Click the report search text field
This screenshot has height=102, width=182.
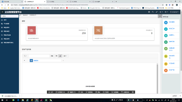(39, 56)
